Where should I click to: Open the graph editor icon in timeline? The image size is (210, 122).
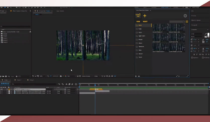(x=76, y=84)
